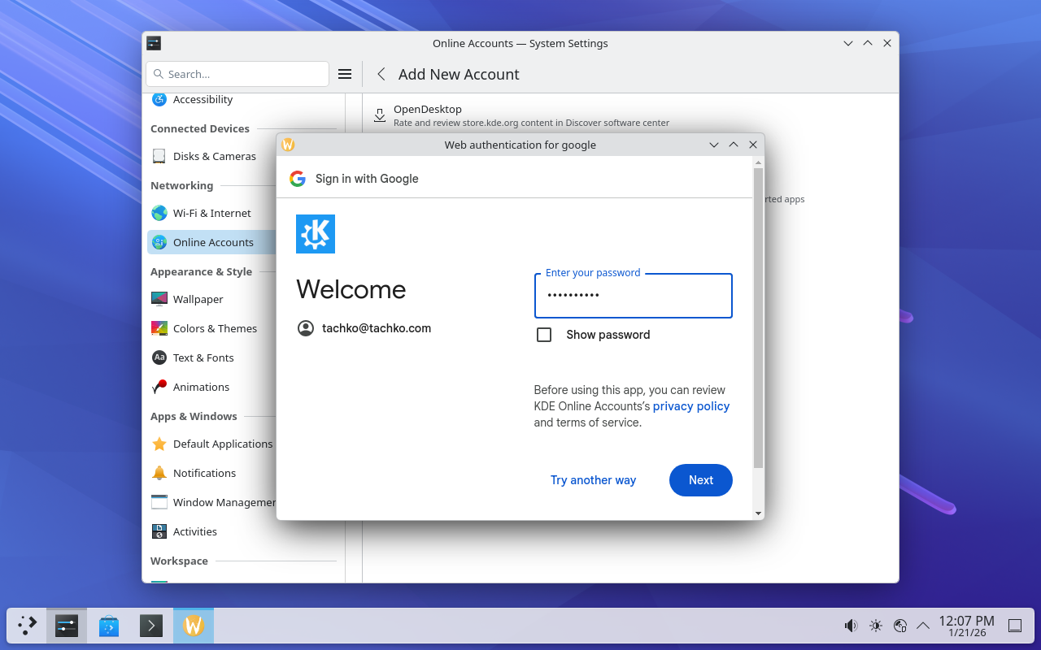
Task: Select the Text & Fonts icon
Action: [x=159, y=357]
